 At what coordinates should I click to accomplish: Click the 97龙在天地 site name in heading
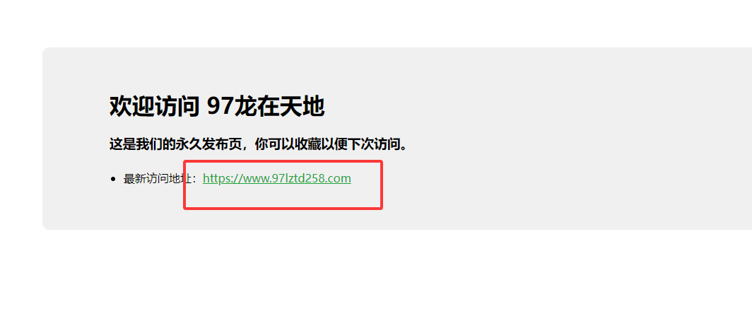coord(266,106)
